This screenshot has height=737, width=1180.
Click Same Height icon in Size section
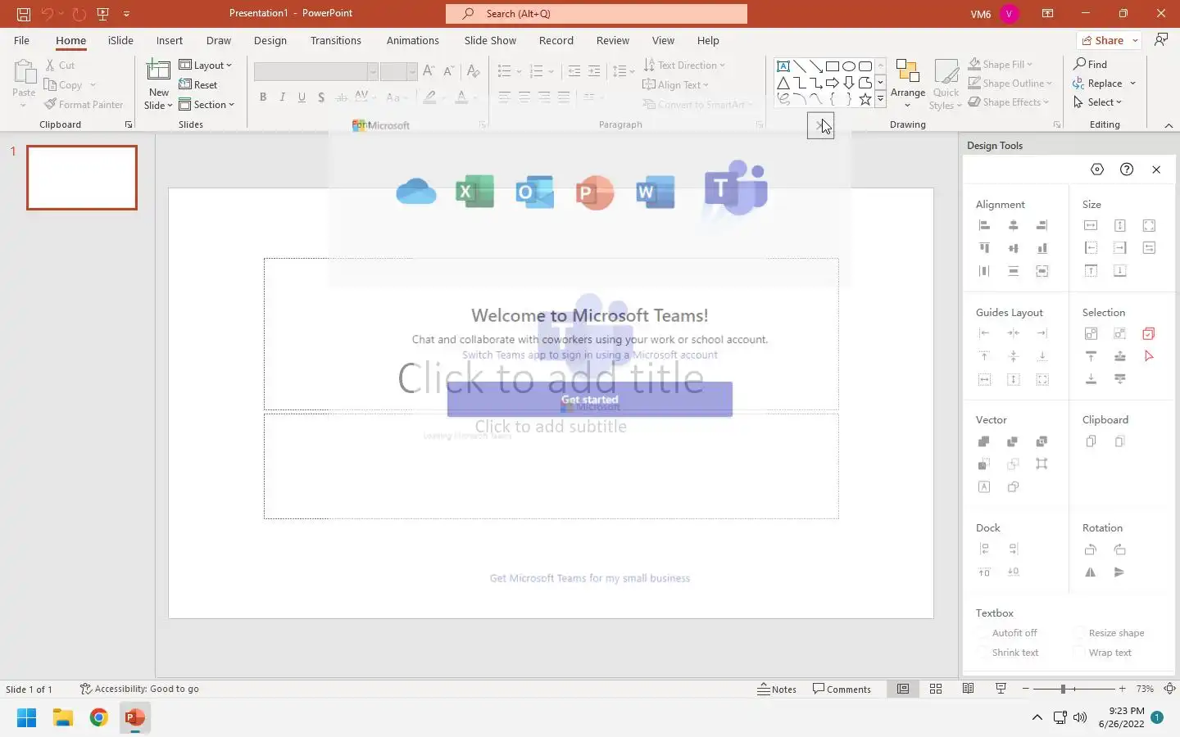coord(1120,226)
